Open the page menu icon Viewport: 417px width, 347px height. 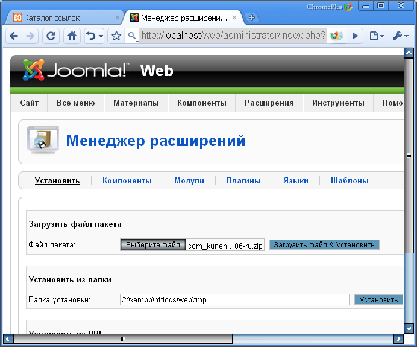377,36
